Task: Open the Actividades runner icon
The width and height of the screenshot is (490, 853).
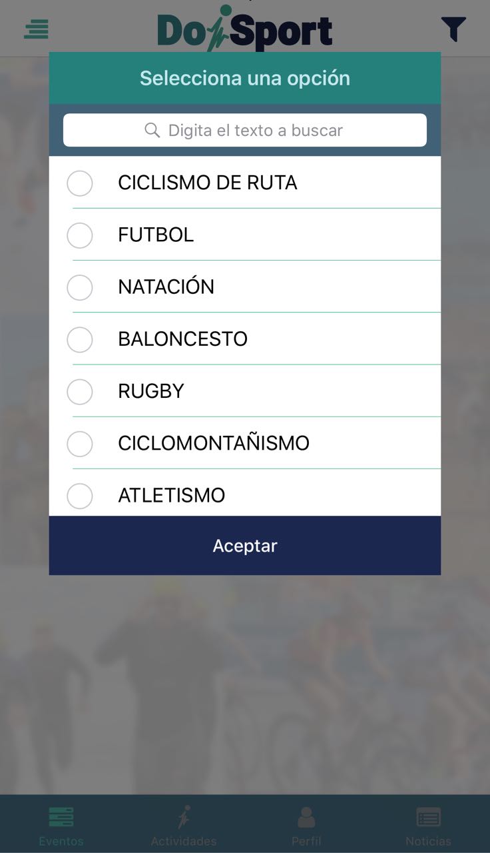Action: tap(184, 817)
